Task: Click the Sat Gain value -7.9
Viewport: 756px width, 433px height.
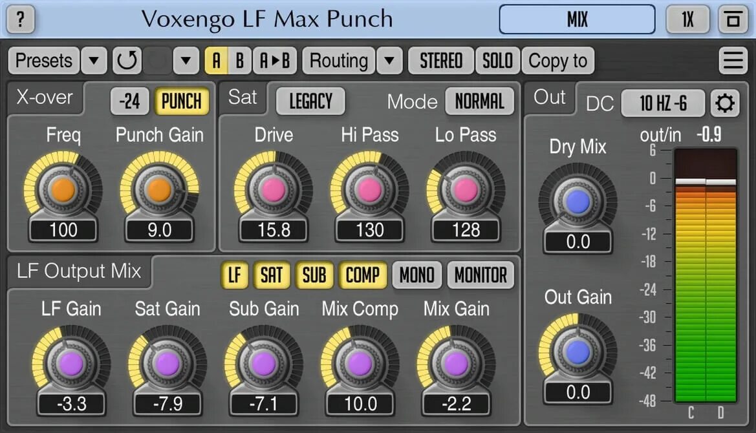Action: tap(167, 404)
